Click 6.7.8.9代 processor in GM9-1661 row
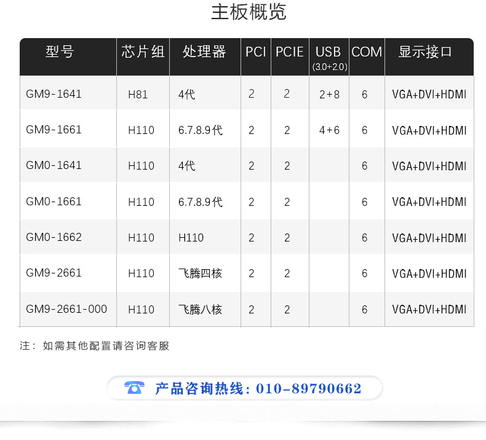The height and width of the screenshot is (440, 486). pyautogui.click(x=200, y=130)
